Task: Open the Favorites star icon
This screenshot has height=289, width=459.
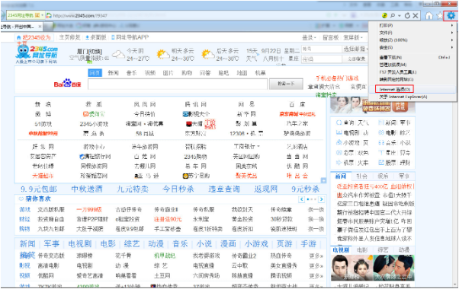Action: tap(439, 15)
